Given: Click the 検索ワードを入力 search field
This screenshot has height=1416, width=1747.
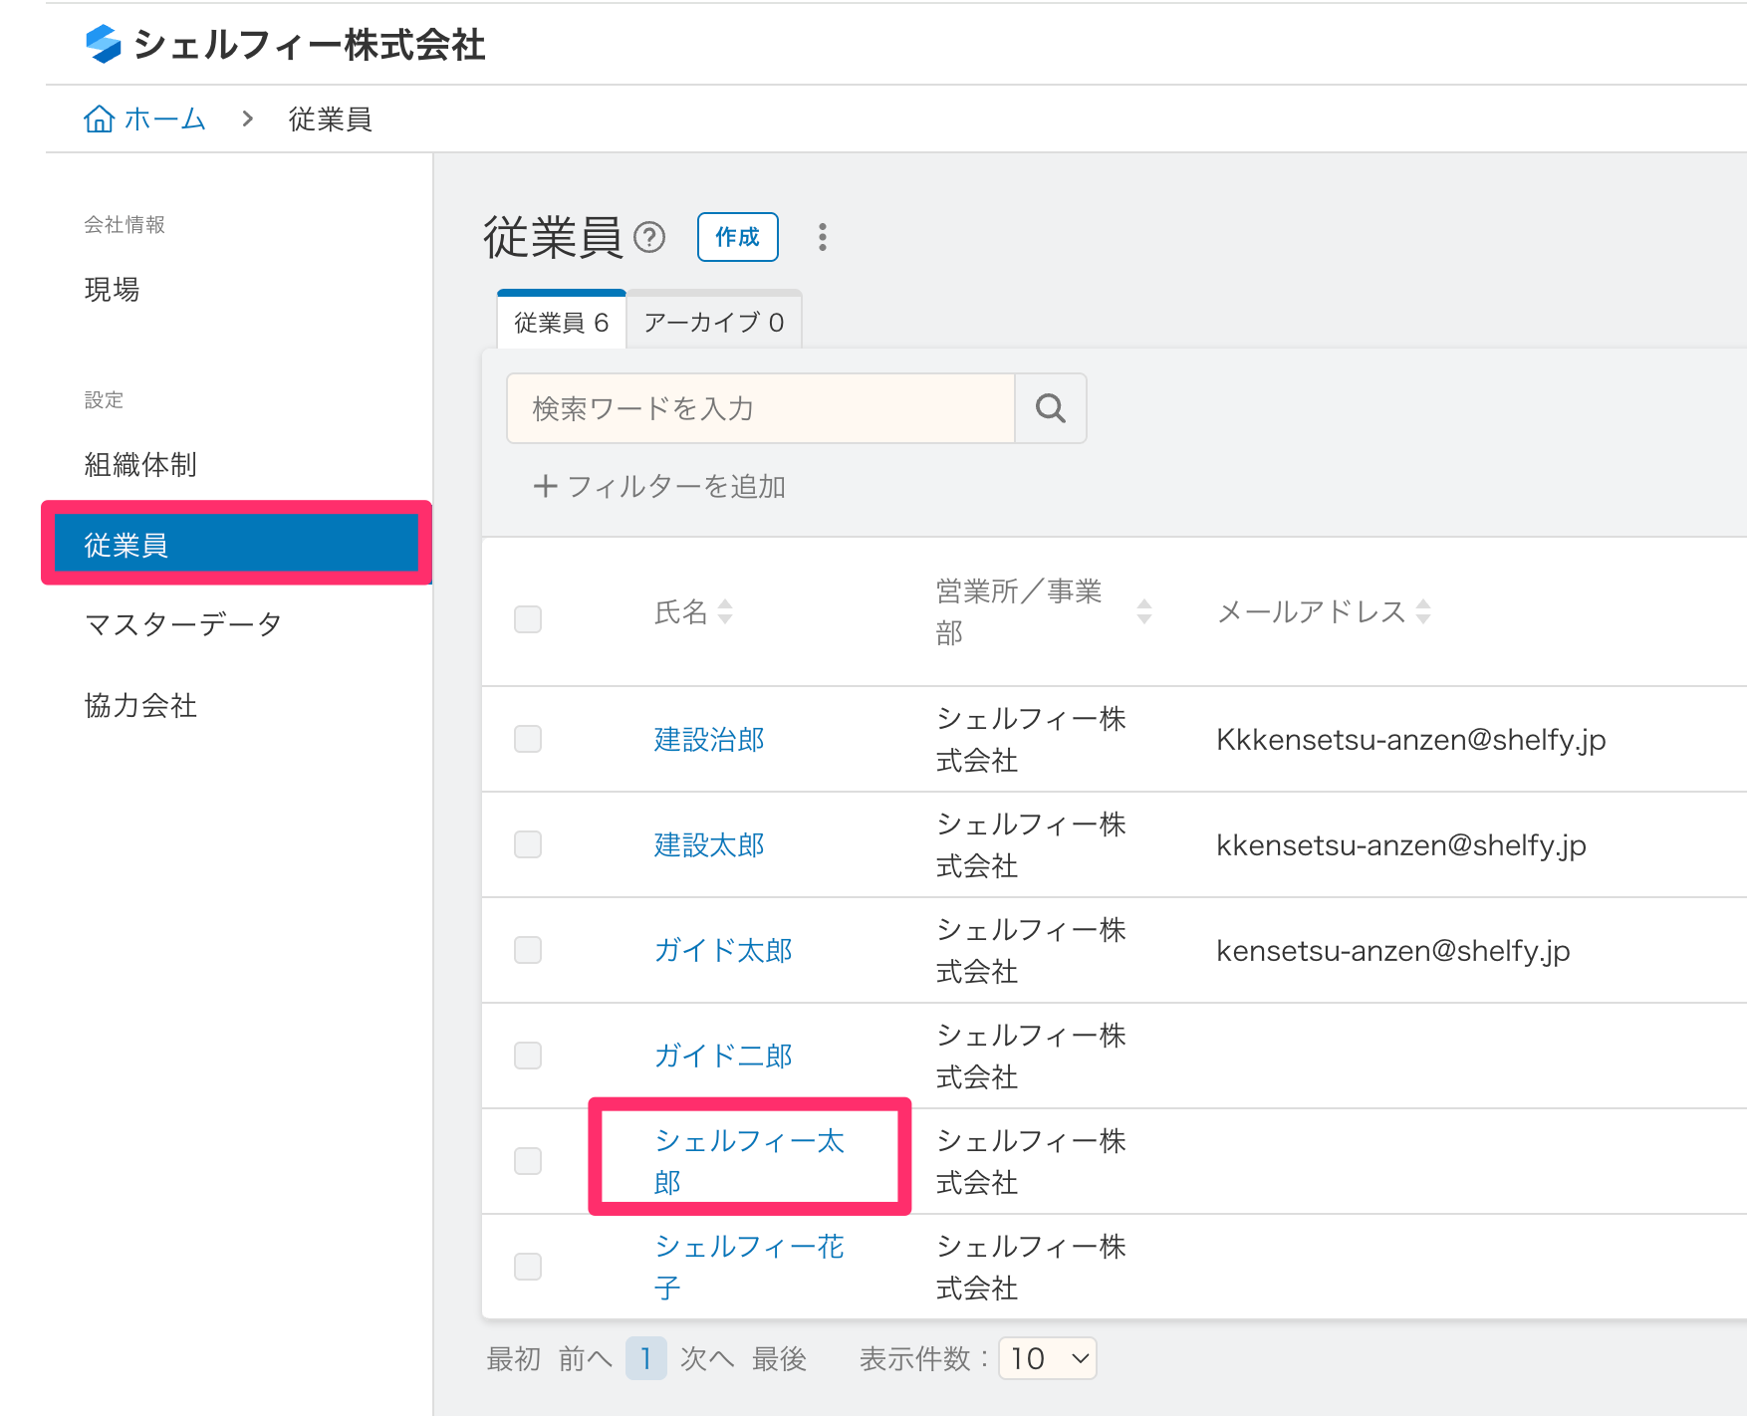Looking at the screenshot, I should coord(760,408).
